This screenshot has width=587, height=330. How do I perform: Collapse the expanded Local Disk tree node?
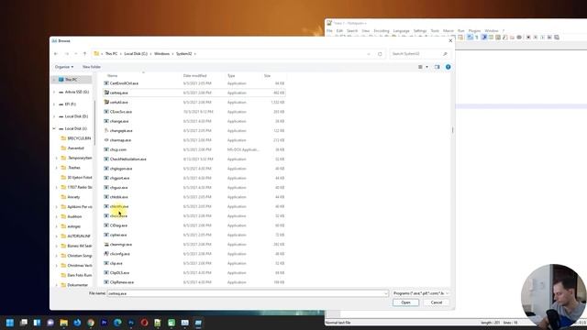pyautogui.click(x=54, y=128)
